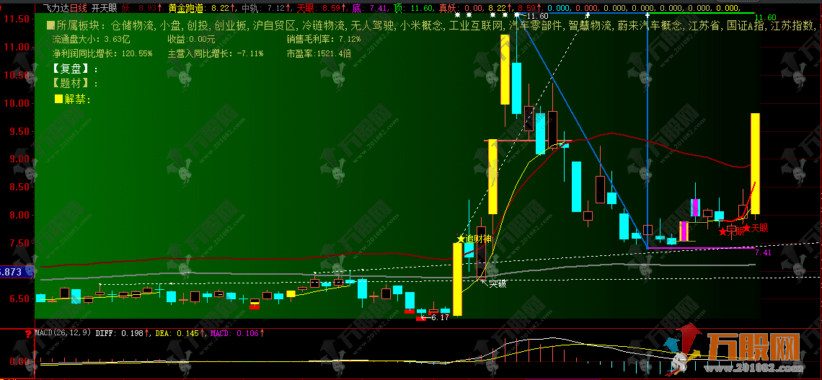Click the yellow star at 追财神
Screen dimensions: 822x380
(x=461, y=239)
